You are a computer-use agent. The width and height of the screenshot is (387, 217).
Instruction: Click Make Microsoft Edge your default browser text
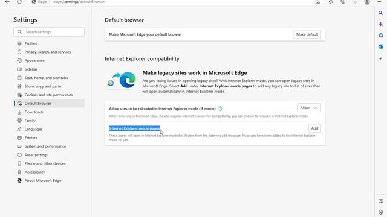145,34
